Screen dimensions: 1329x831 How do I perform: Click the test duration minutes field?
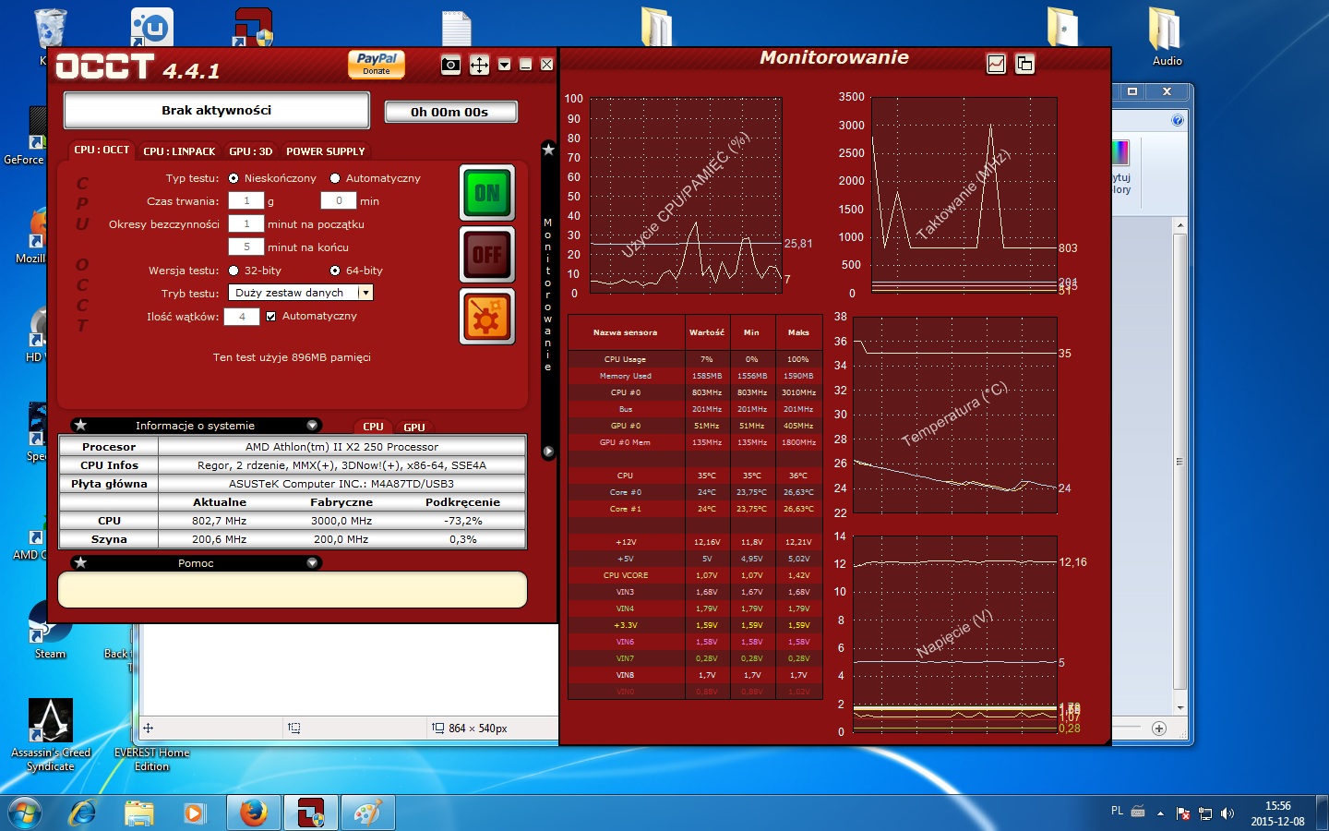point(339,200)
